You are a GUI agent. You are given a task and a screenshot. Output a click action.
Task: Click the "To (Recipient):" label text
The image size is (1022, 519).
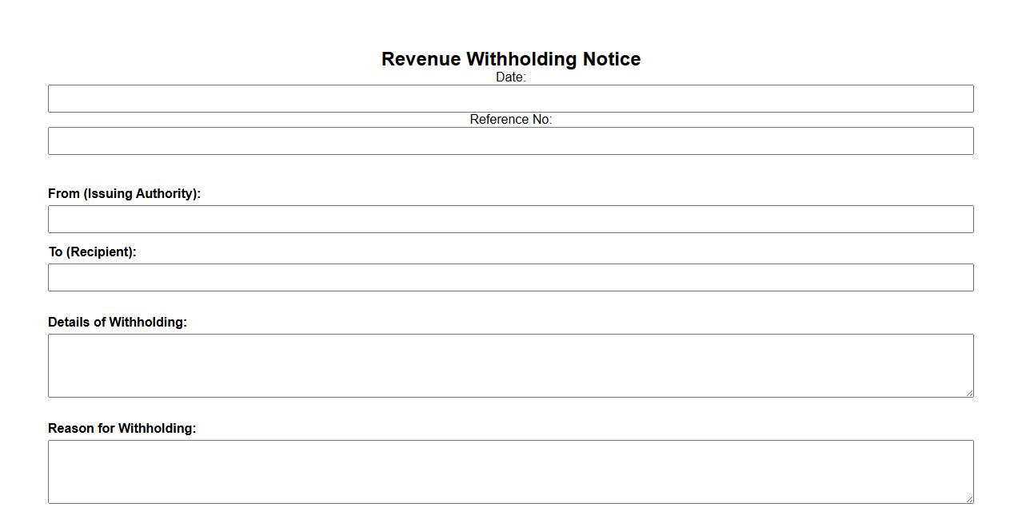[x=92, y=252]
